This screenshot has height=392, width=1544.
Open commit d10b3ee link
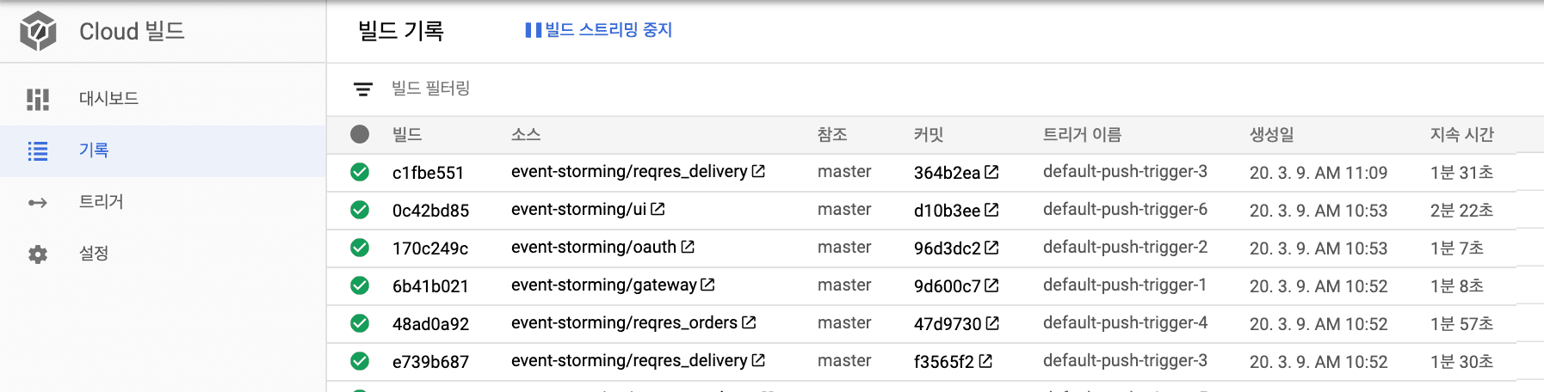click(x=947, y=211)
